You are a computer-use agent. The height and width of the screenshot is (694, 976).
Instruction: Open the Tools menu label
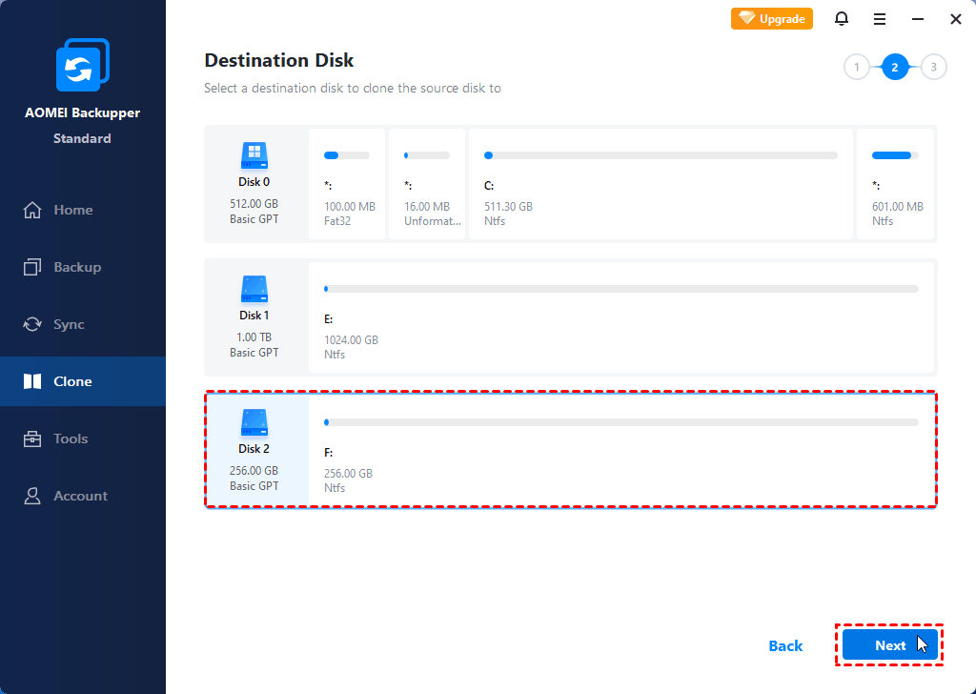(x=71, y=439)
